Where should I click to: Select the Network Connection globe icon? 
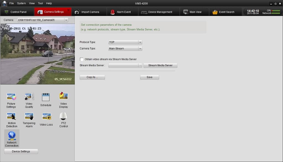[x=12, y=136]
